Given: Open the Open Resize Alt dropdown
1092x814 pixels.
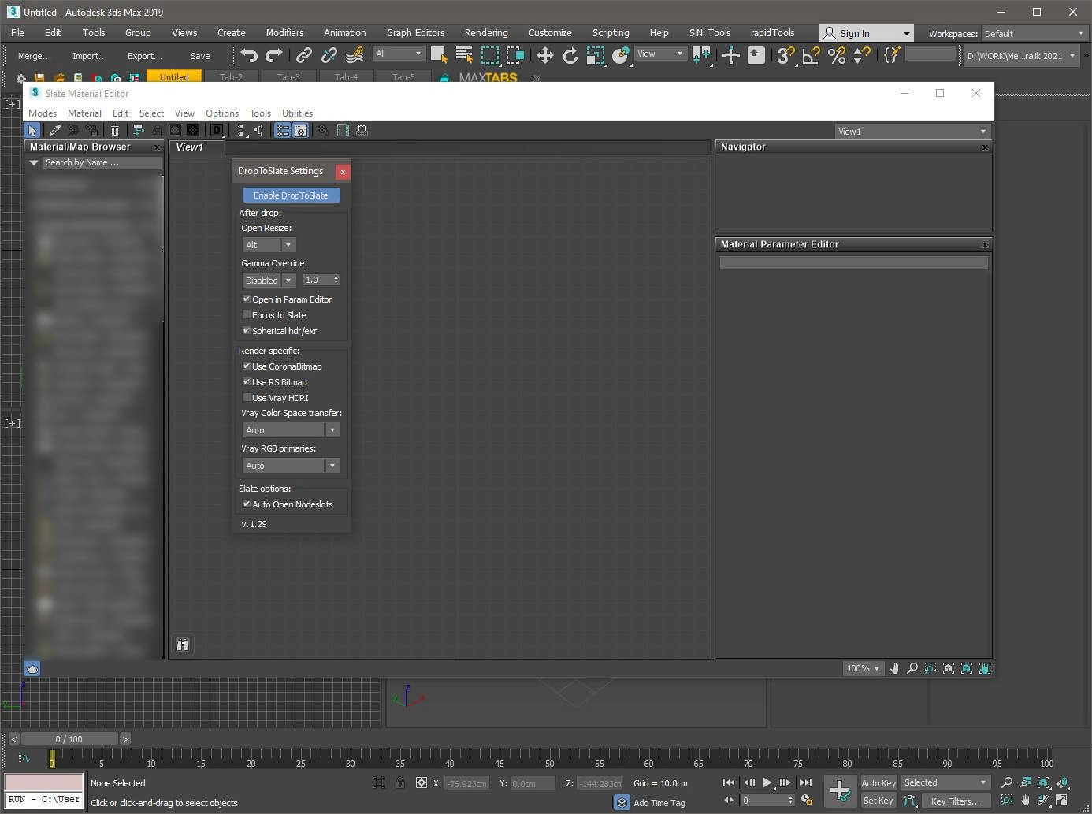Looking at the screenshot, I should (269, 245).
